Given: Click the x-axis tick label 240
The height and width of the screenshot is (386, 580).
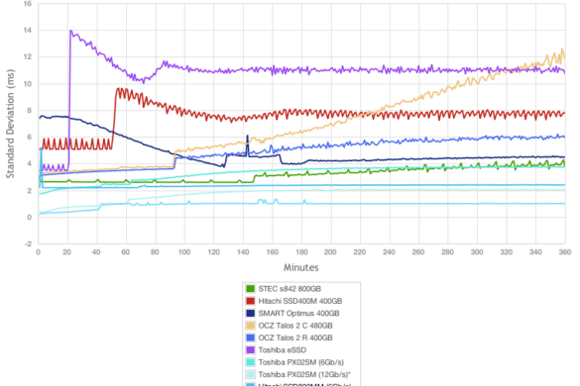Looking at the screenshot, I should [x=389, y=252].
